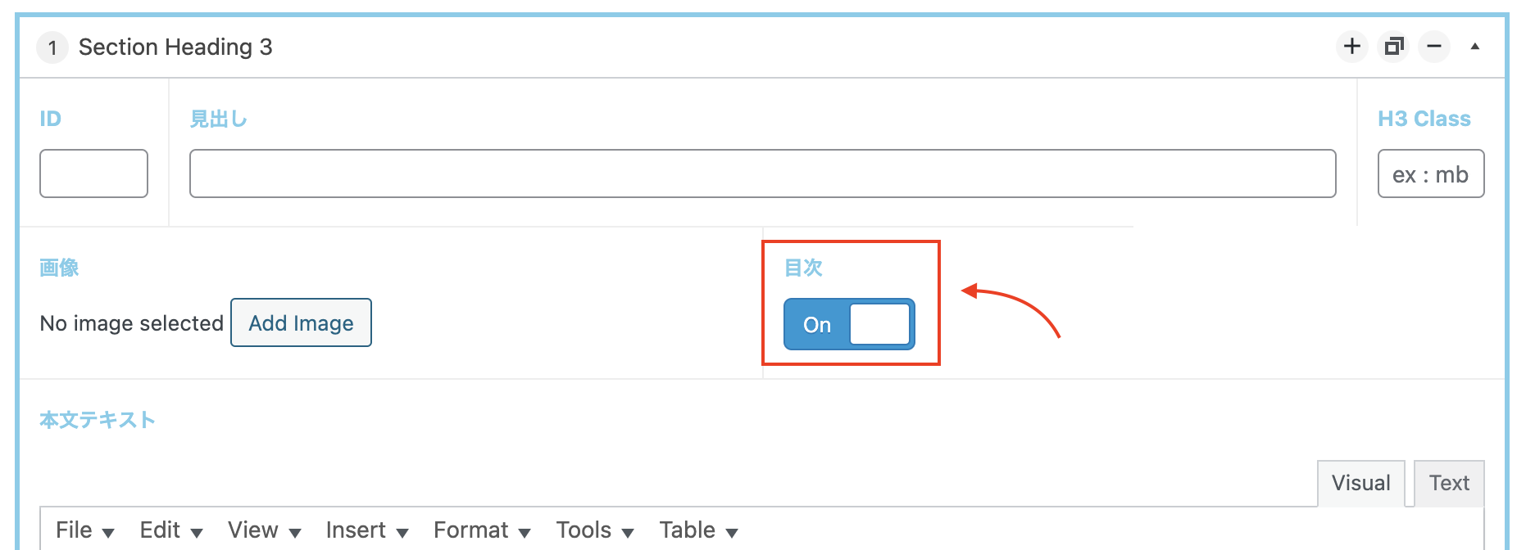The image size is (1526, 550).
Task: Click the duplicate row icon
Action: [1393, 47]
